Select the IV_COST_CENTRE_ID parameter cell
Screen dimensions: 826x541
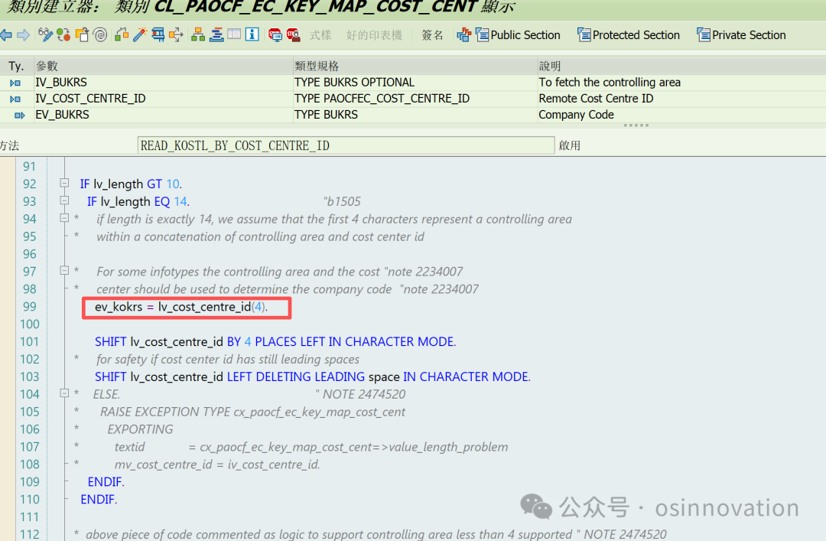click(x=164, y=99)
